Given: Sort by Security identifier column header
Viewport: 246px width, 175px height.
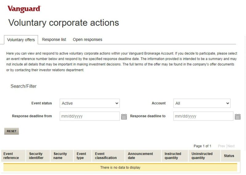Looking at the screenshot, I should (36, 156).
